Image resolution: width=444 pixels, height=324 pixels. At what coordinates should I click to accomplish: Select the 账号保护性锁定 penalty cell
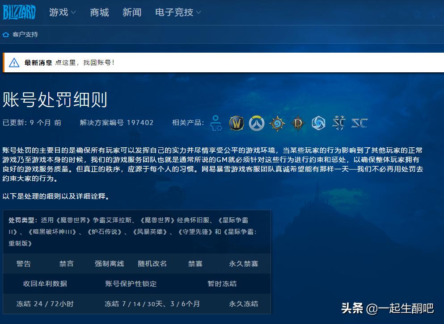tap(131, 284)
